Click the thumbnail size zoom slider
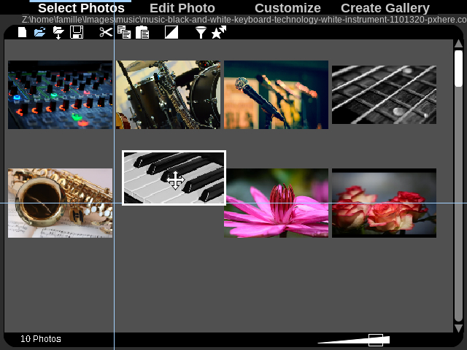 click(354, 340)
